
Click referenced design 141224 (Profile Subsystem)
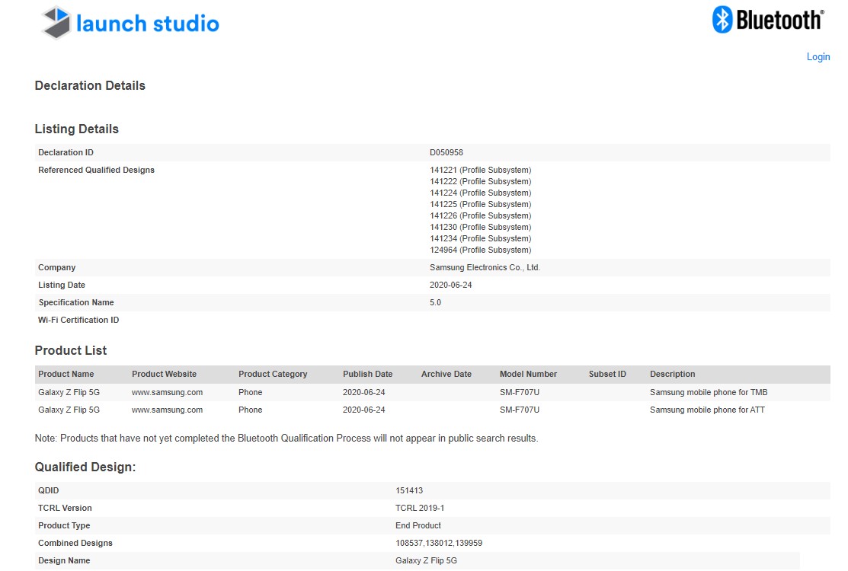[480, 193]
